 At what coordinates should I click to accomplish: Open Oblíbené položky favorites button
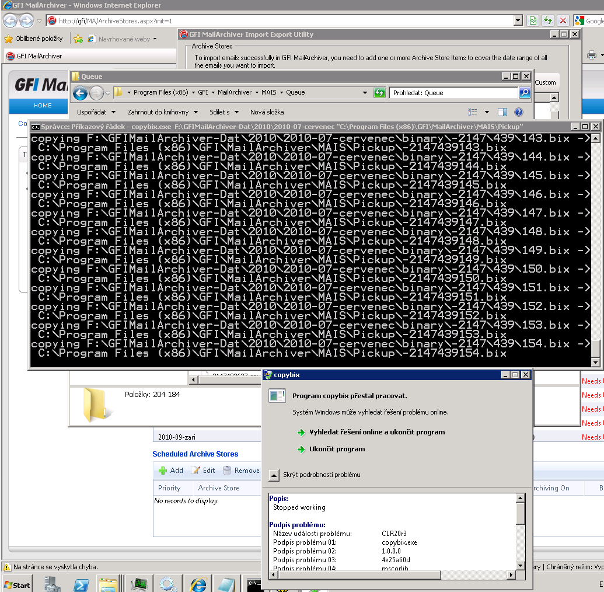(33, 39)
